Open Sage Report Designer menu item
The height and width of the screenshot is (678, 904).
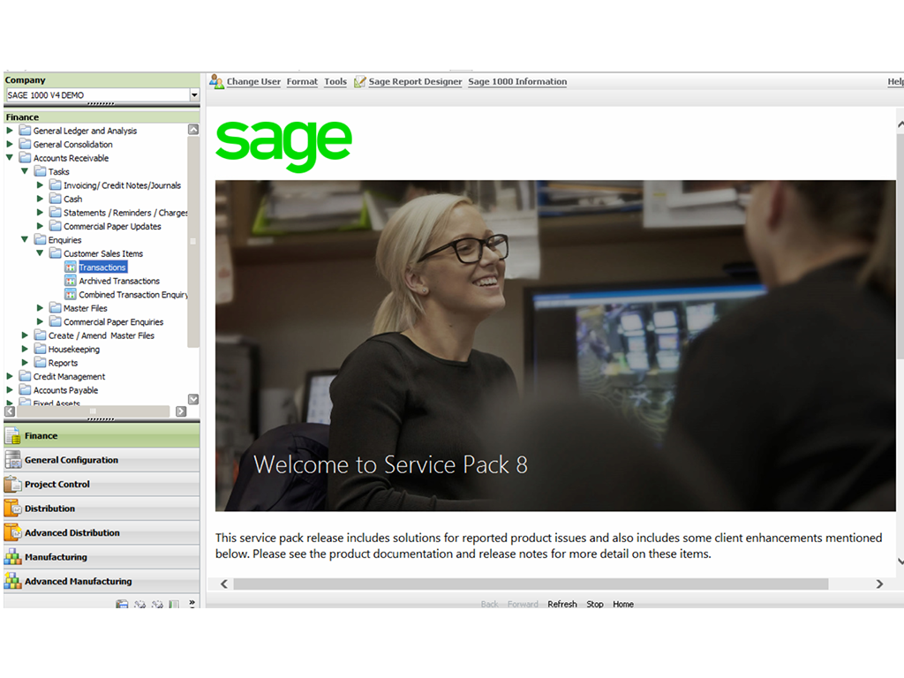415,82
